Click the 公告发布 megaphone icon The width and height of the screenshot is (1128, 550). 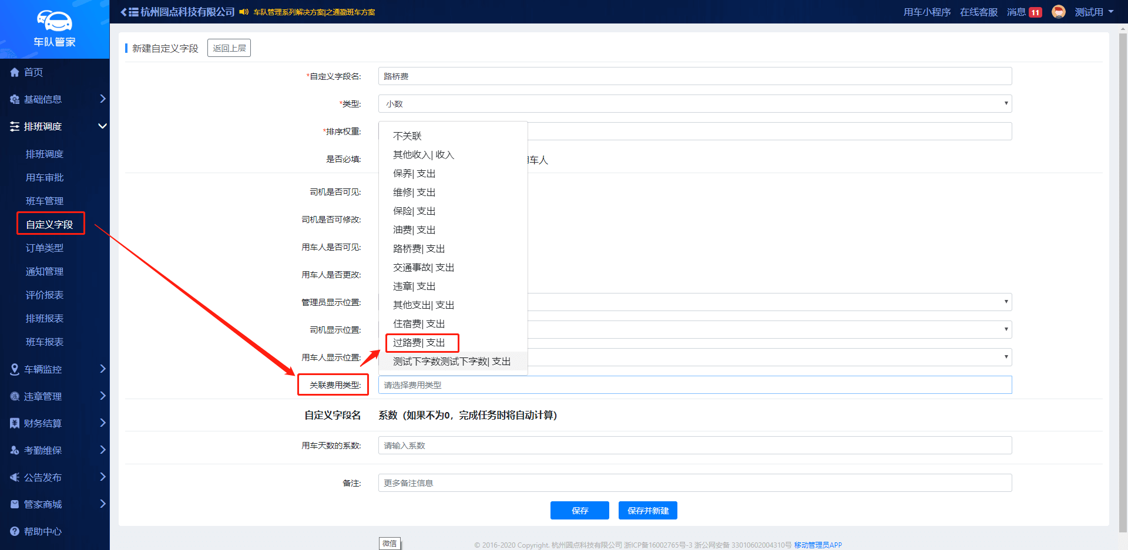[x=15, y=477]
